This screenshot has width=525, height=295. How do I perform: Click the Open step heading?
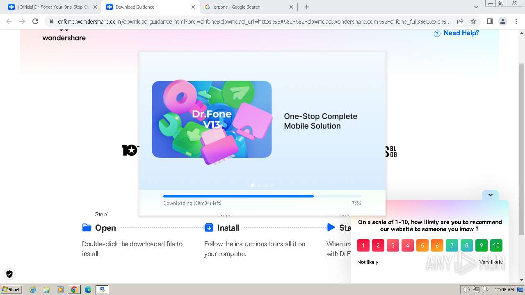[105, 228]
